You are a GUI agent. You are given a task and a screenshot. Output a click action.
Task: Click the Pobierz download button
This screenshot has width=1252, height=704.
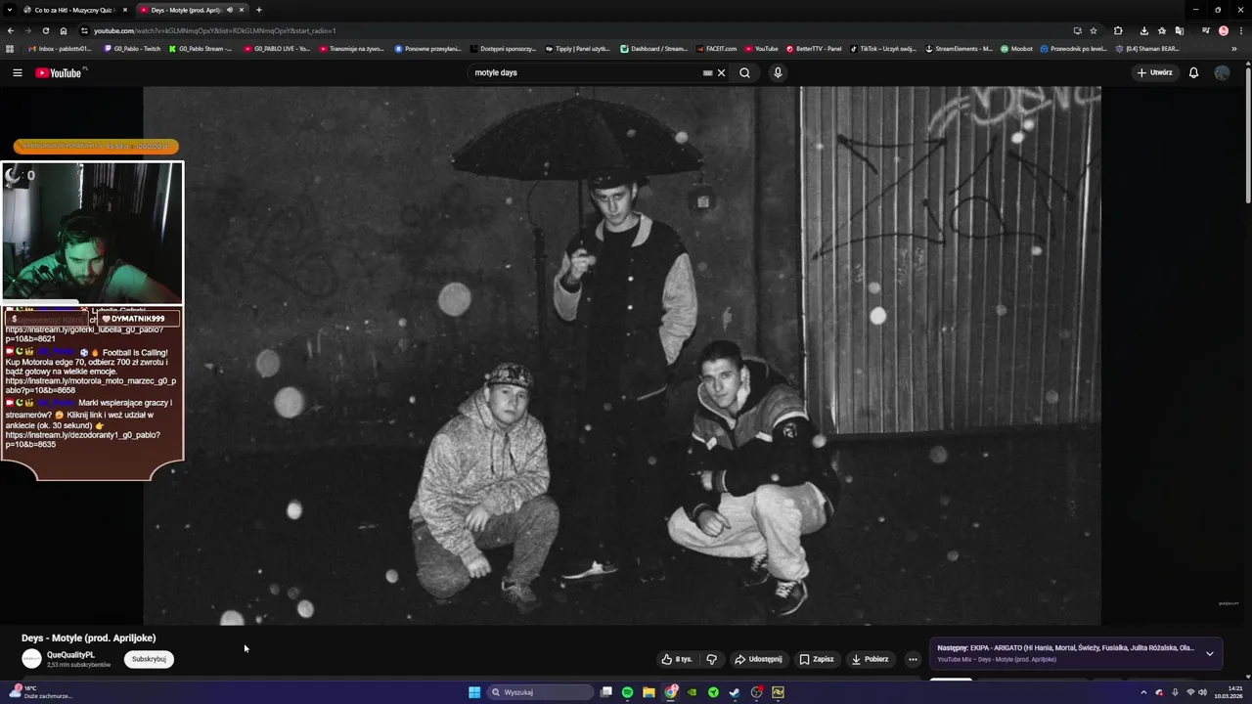click(x=870, y=659)
